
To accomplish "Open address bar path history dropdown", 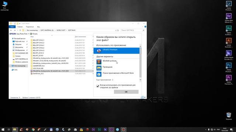I will point(116,30).
